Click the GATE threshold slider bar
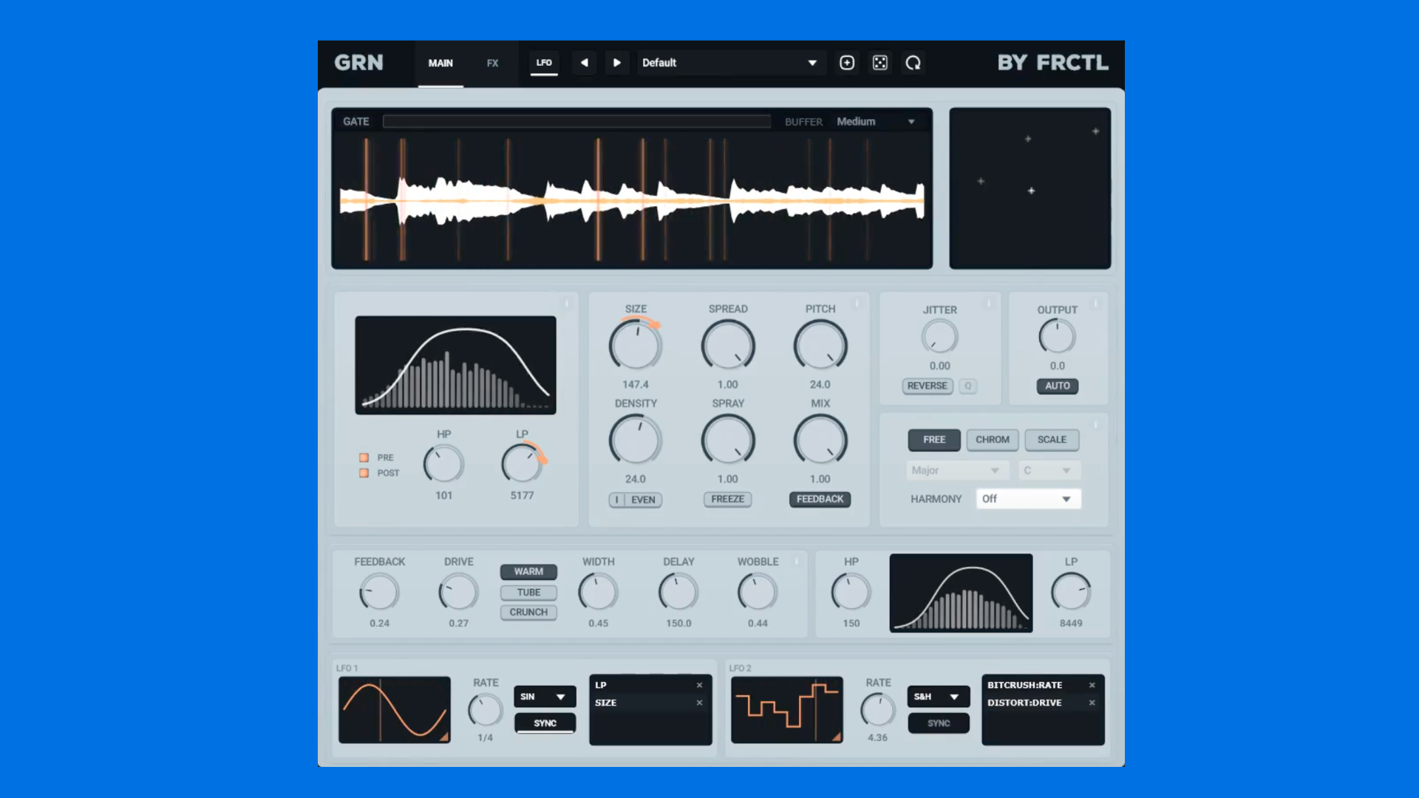1419x798 pixels. 576,121
